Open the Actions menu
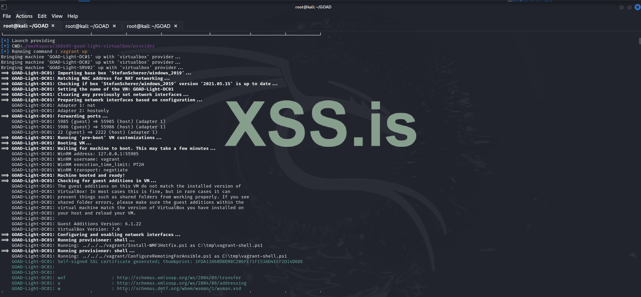This screenshot has height=297, width=641. (24, 16)
